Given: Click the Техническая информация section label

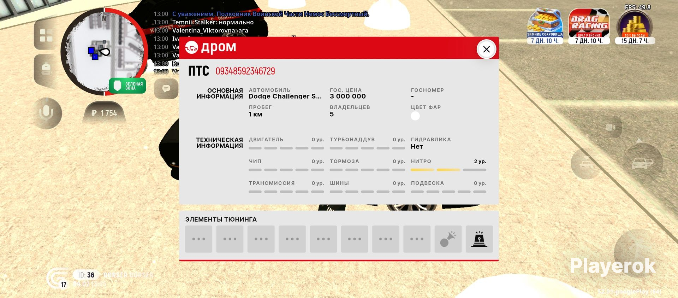Looking at the screenshot, I should tap(220, 143).
